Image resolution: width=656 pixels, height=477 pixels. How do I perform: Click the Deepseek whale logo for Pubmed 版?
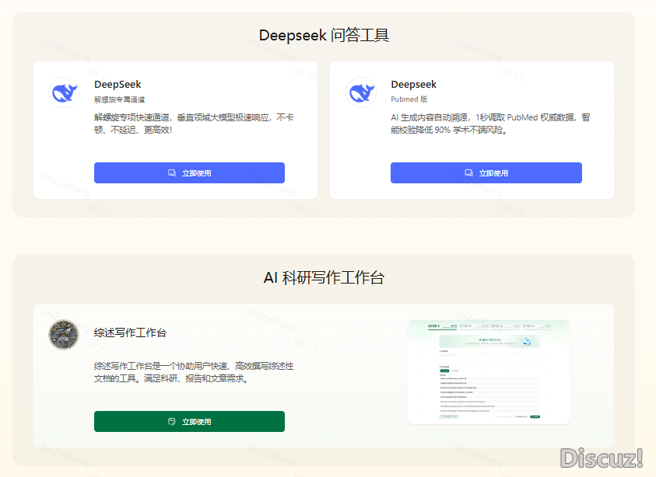tap(360, 92)
